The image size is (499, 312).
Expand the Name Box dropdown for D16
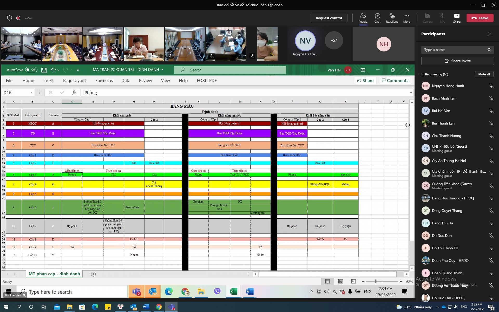pyautogui.click(x=32, y=93)
